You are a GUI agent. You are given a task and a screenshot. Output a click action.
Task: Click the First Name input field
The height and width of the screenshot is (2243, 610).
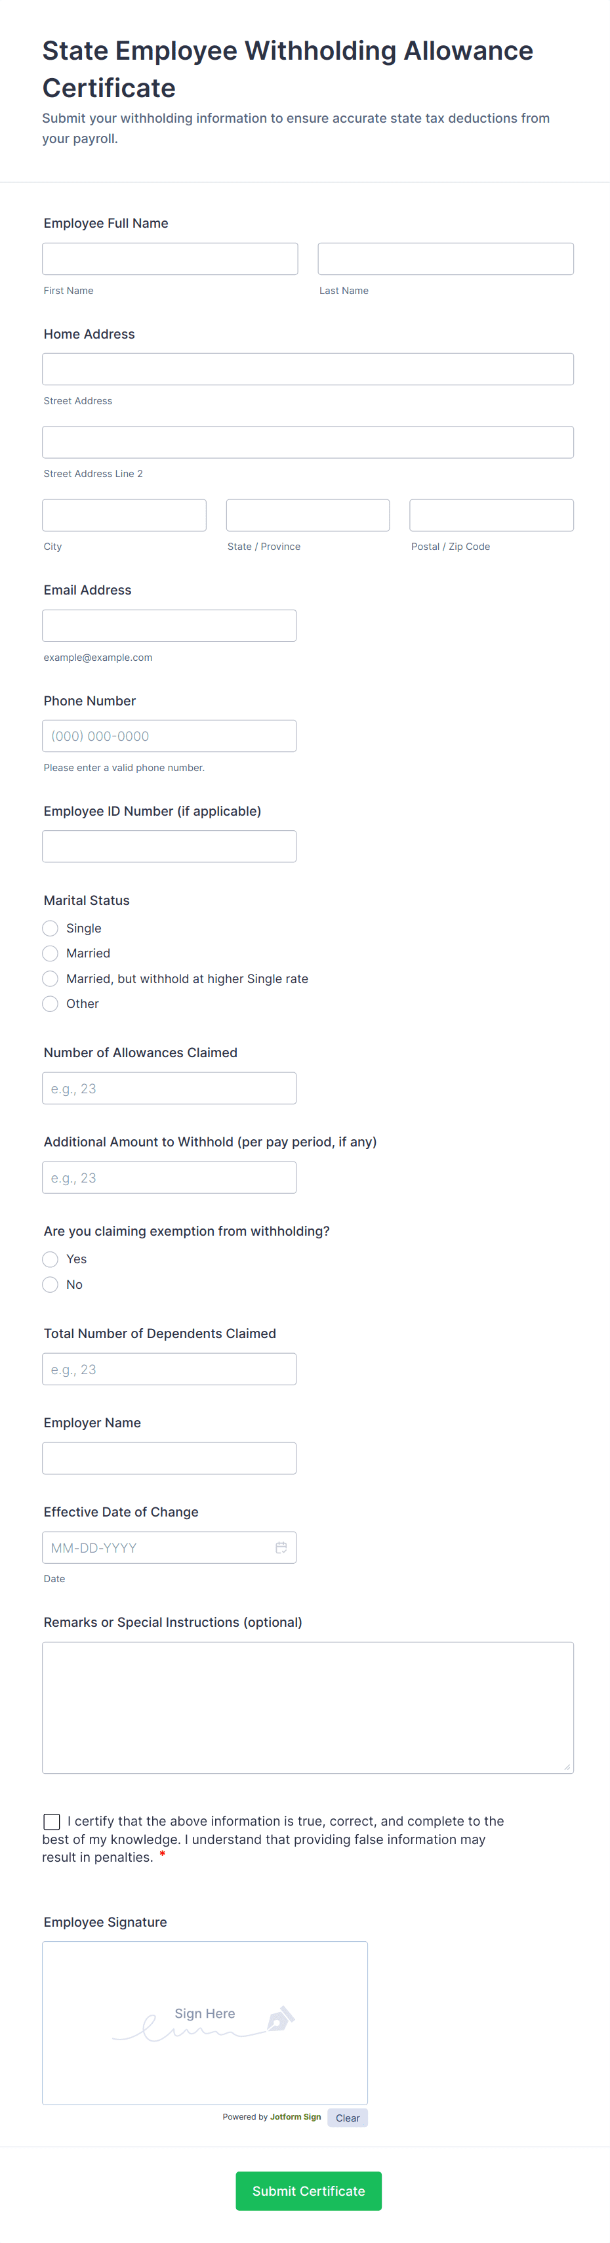(x=170, y=259)
